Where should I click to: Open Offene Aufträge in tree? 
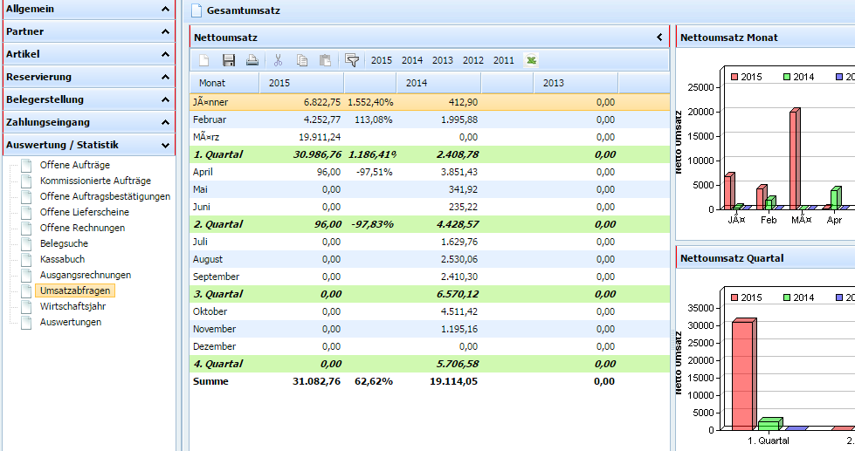[x=75, y=165]
